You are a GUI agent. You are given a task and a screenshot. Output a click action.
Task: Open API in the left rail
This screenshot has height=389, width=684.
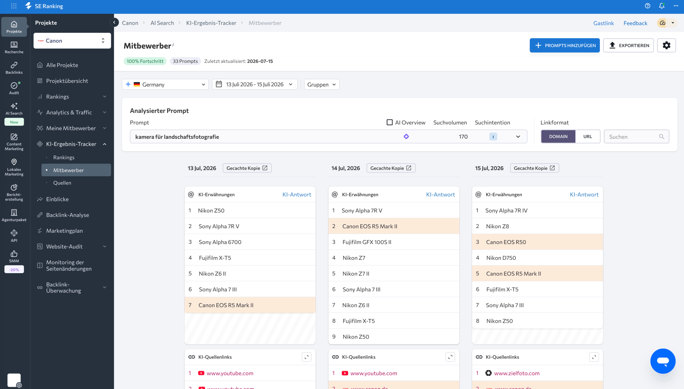(x=14, y=236)
